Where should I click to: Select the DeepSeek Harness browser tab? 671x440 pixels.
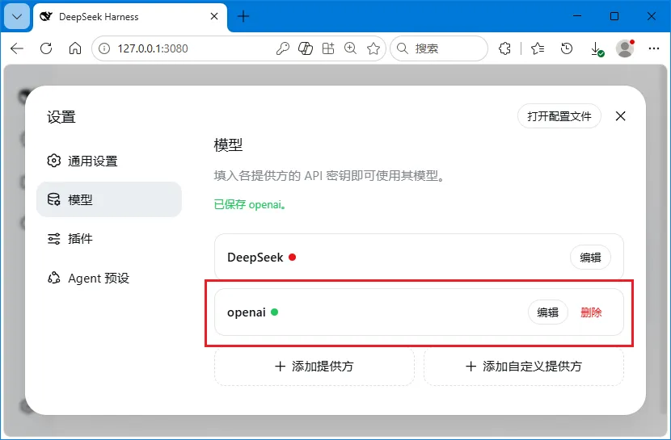130,17
